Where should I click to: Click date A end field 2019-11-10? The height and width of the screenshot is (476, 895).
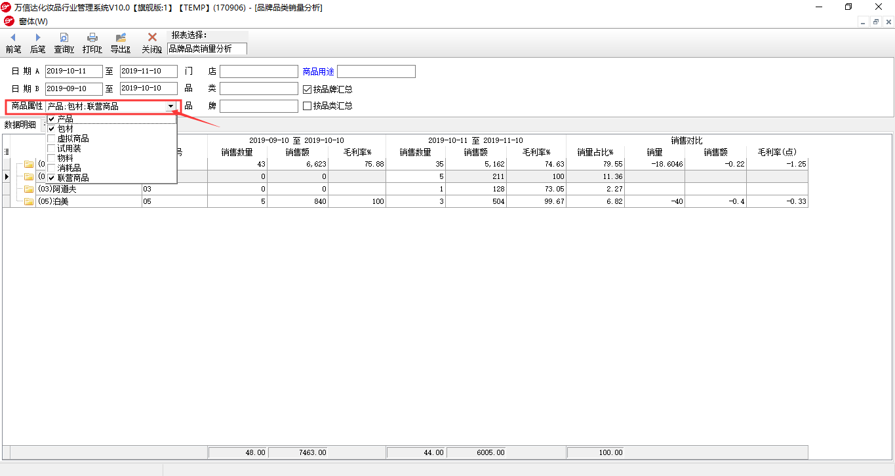tap(149, 71)
